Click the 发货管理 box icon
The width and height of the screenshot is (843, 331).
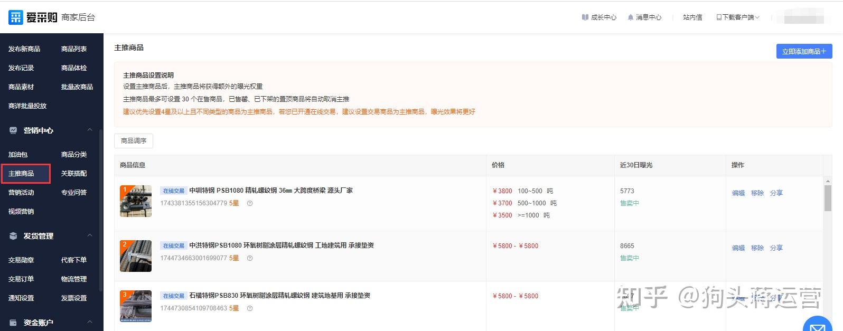[13, 236]
